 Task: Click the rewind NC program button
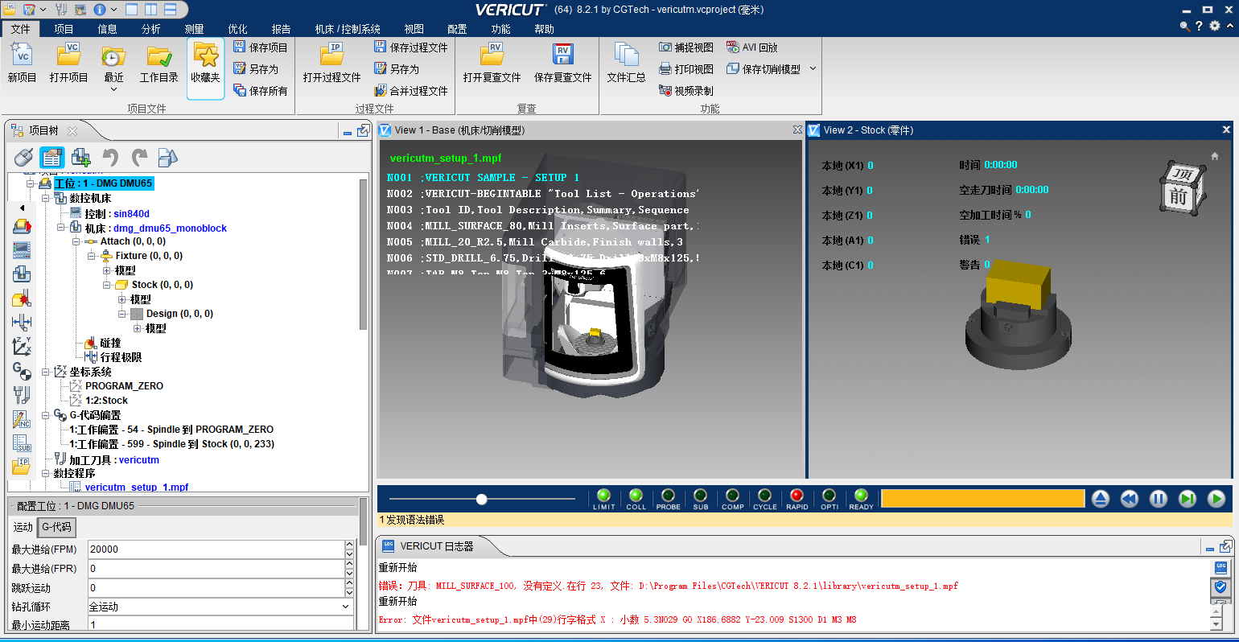1130,499
